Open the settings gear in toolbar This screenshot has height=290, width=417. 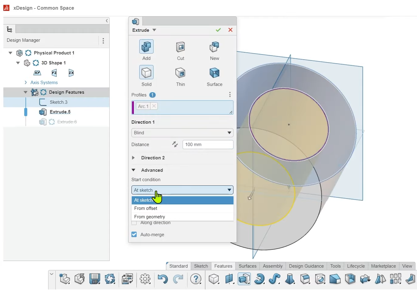coord(145,279)
